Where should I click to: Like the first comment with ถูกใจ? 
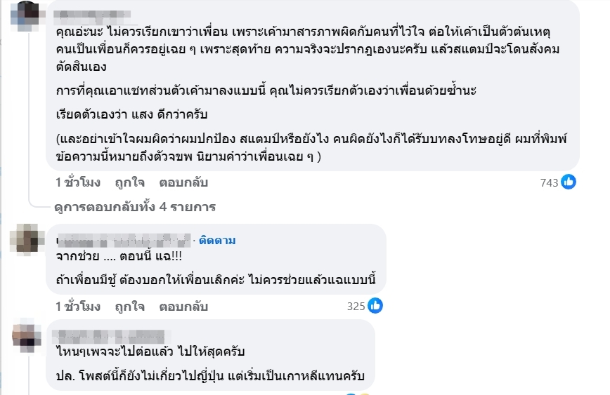129,182
